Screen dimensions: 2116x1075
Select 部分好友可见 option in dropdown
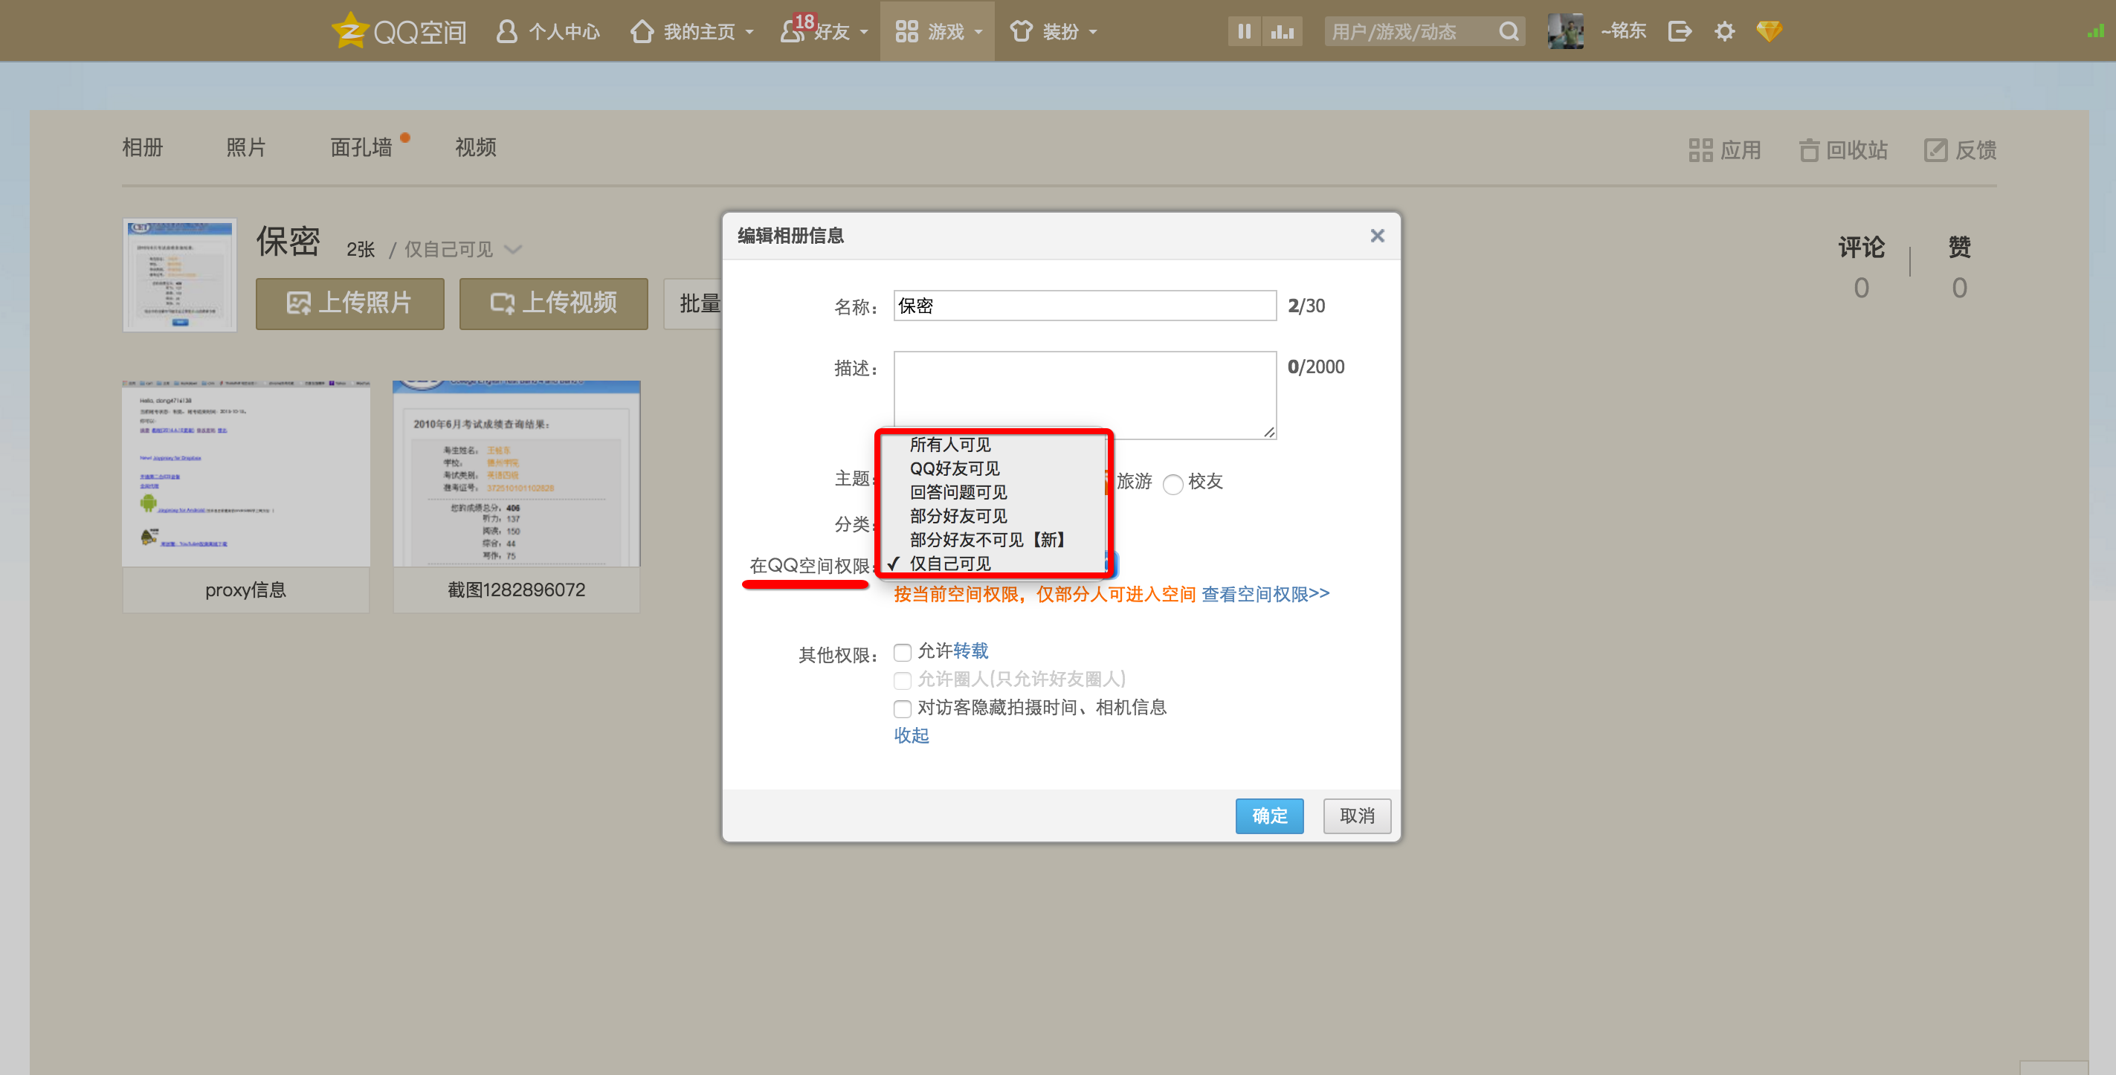[958, 516]
